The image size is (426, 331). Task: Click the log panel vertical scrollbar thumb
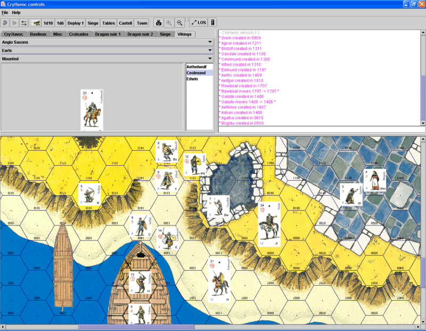pyautogui.click(x=423, y=98)
